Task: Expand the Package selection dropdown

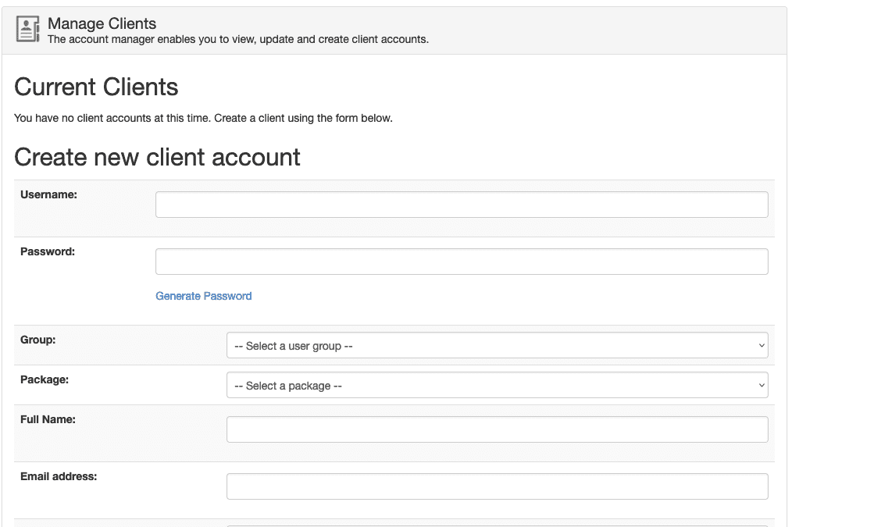Action: click(497, 385)
